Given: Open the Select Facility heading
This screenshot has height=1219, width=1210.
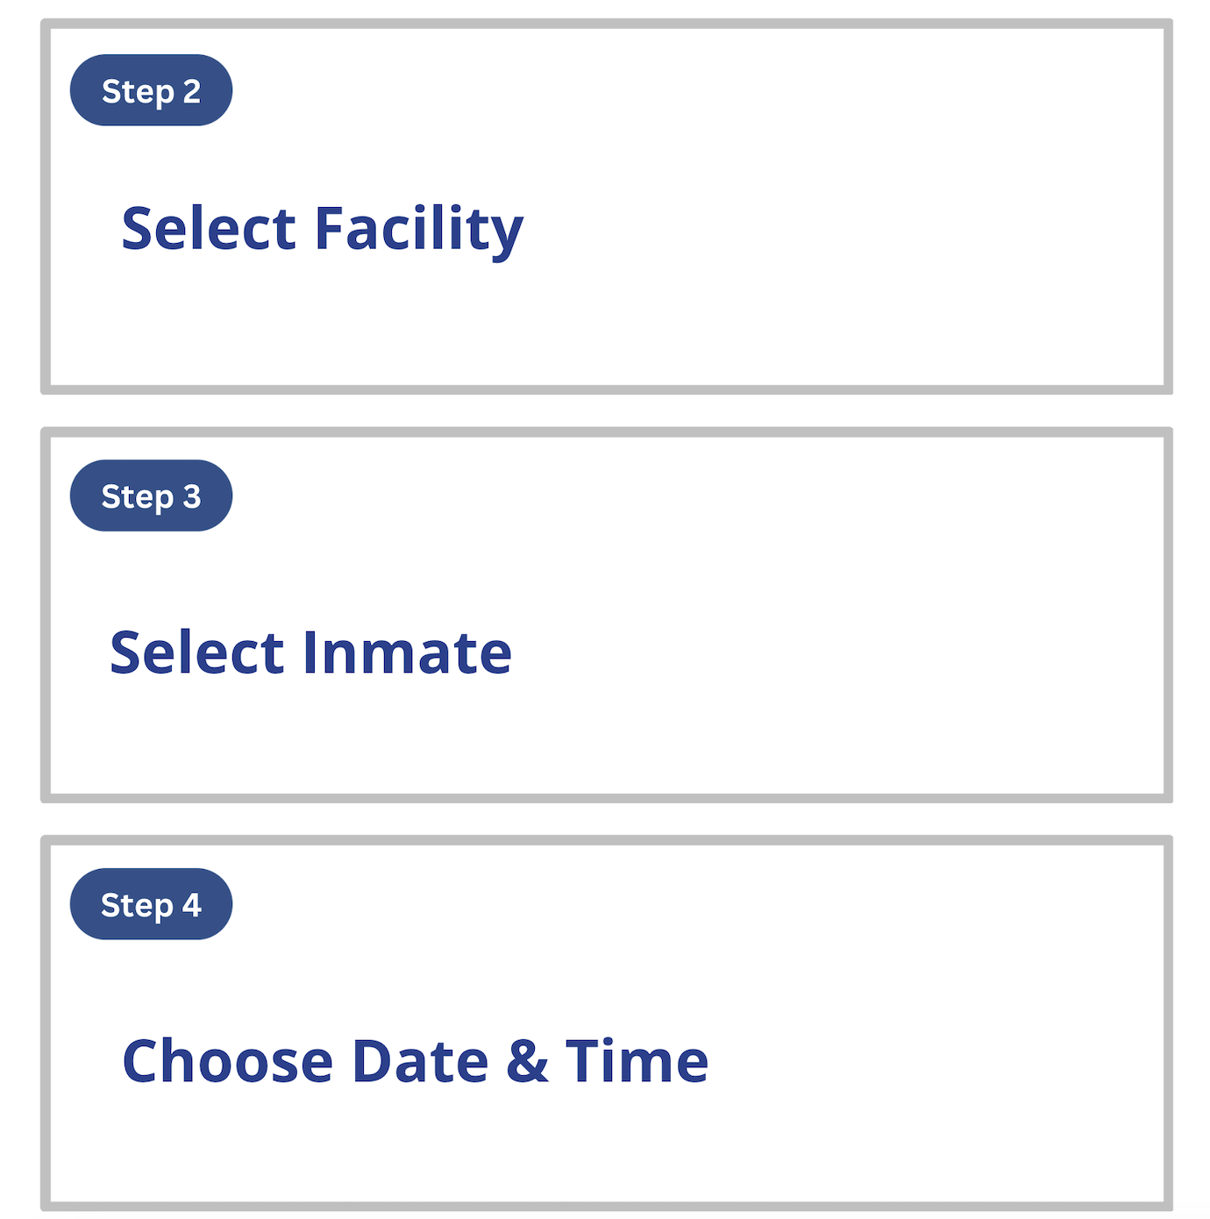Looking at the screenshot, I should click(322, 228).
